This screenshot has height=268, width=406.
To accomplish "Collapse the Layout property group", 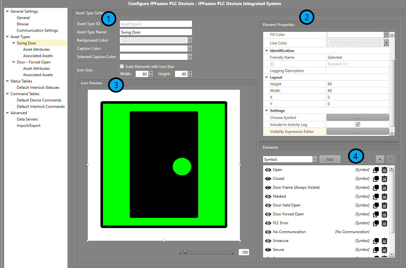I will pyautogui.click(x=266, y=77).
